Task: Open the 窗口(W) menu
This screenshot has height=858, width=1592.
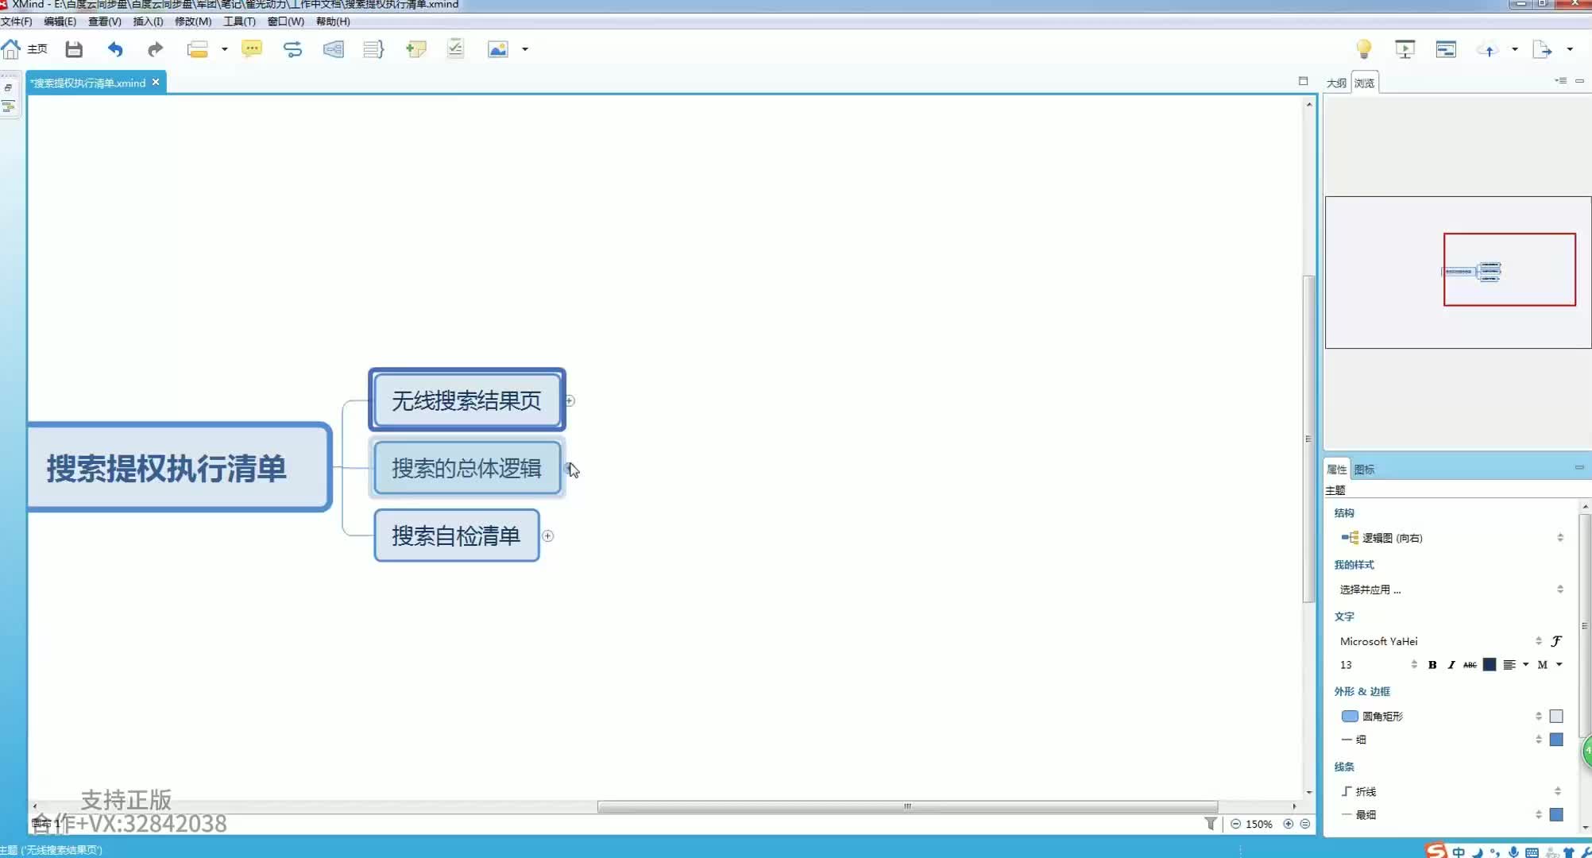Action: 285,21
